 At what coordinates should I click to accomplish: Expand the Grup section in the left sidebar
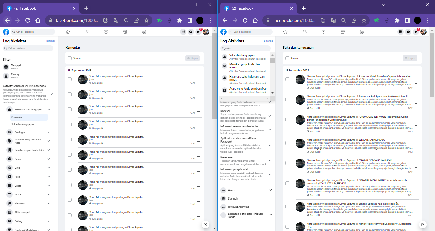tap(49, 168)
